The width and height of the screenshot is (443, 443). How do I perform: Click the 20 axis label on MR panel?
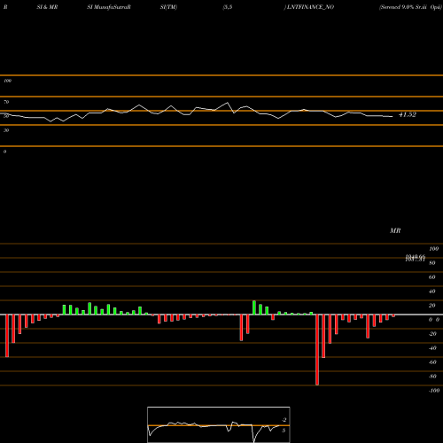432,306
